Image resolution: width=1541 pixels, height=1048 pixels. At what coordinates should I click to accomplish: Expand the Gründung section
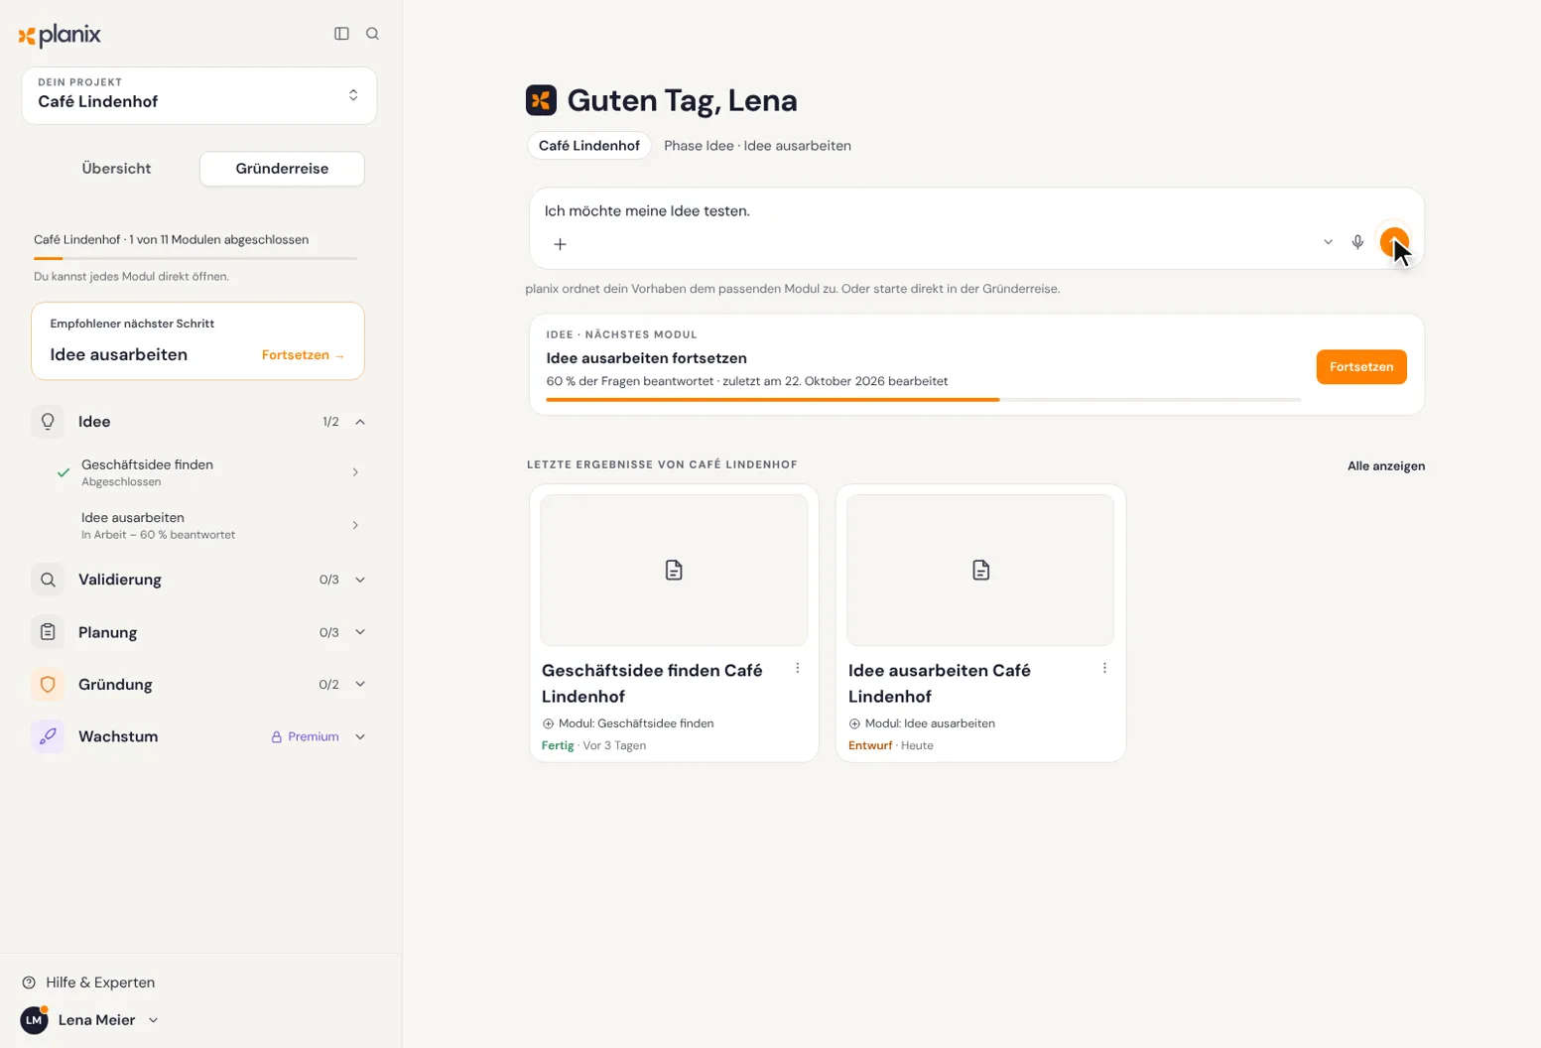[360, 685]
